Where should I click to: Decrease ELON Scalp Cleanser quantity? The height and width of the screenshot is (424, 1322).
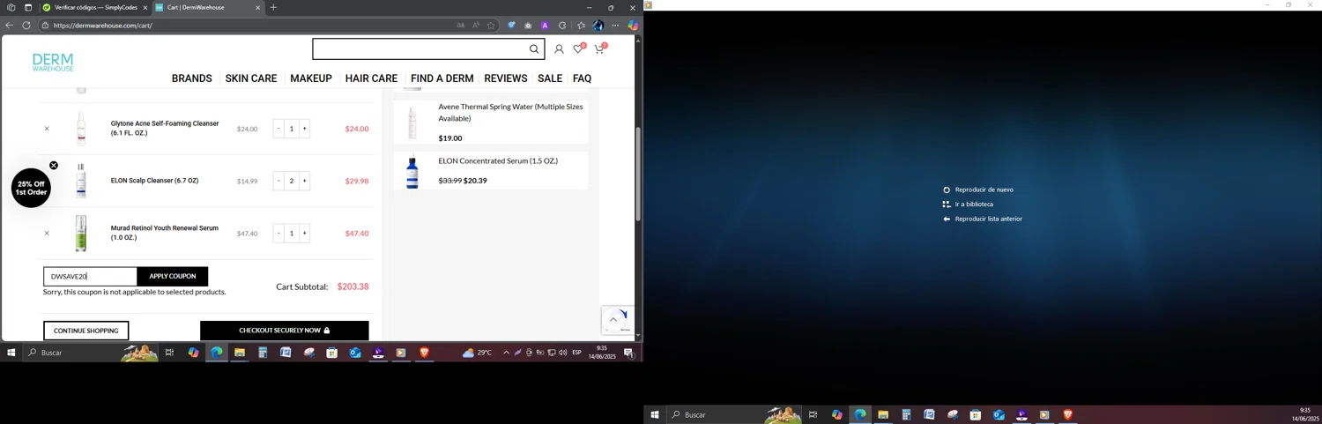tap(279, 181)
